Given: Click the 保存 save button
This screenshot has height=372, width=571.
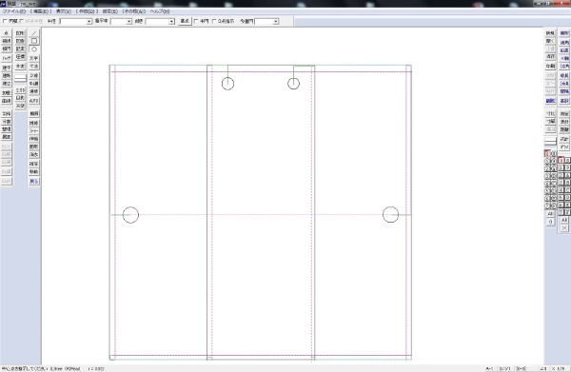Looking at the screenshot, I should pos(550,57).
